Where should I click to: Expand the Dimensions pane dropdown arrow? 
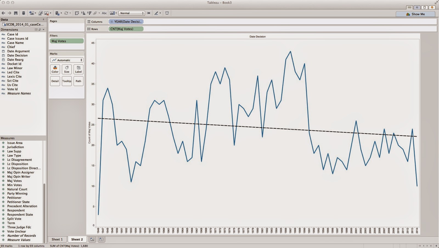(x=43, y=30)
